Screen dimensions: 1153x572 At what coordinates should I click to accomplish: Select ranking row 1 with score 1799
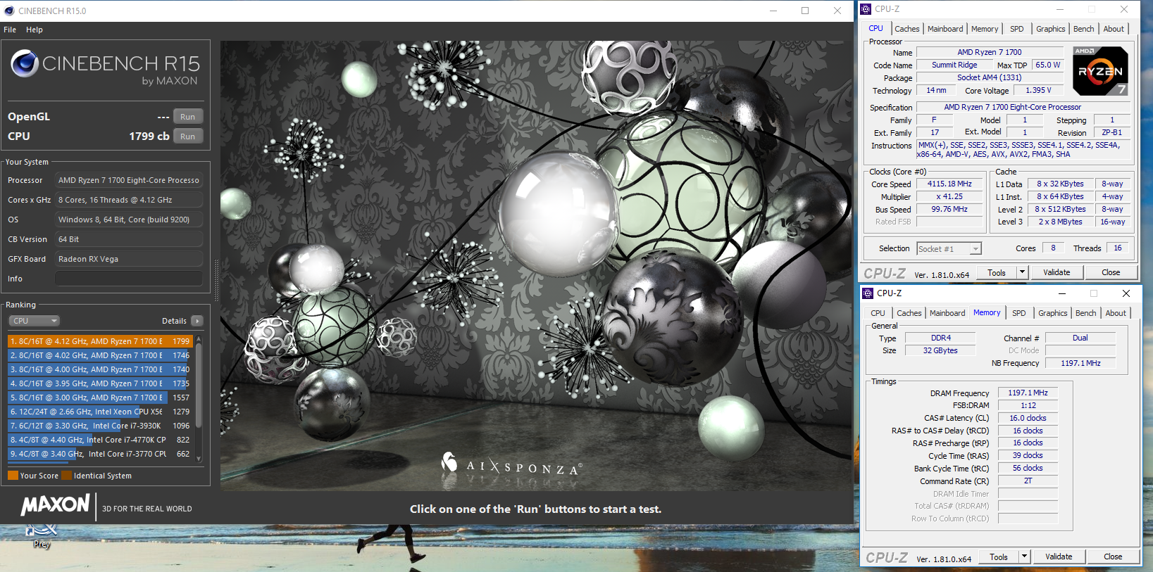(x=100, y=341)
